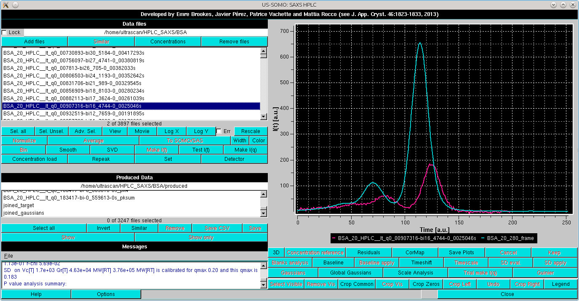Toggle Log X axis

click(x=172, y=131)
